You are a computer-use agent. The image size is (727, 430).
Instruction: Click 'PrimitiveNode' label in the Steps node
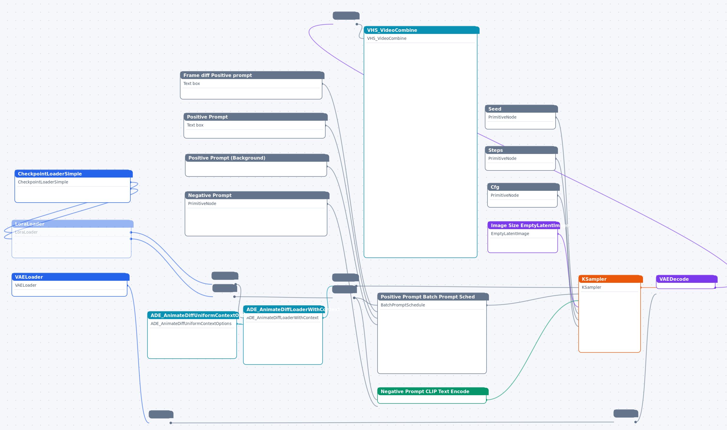point(502,158)
